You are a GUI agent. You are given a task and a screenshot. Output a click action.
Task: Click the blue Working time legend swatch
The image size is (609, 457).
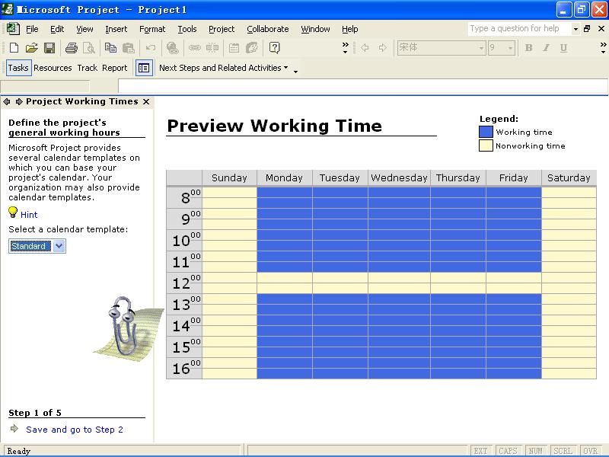(486, 132)
